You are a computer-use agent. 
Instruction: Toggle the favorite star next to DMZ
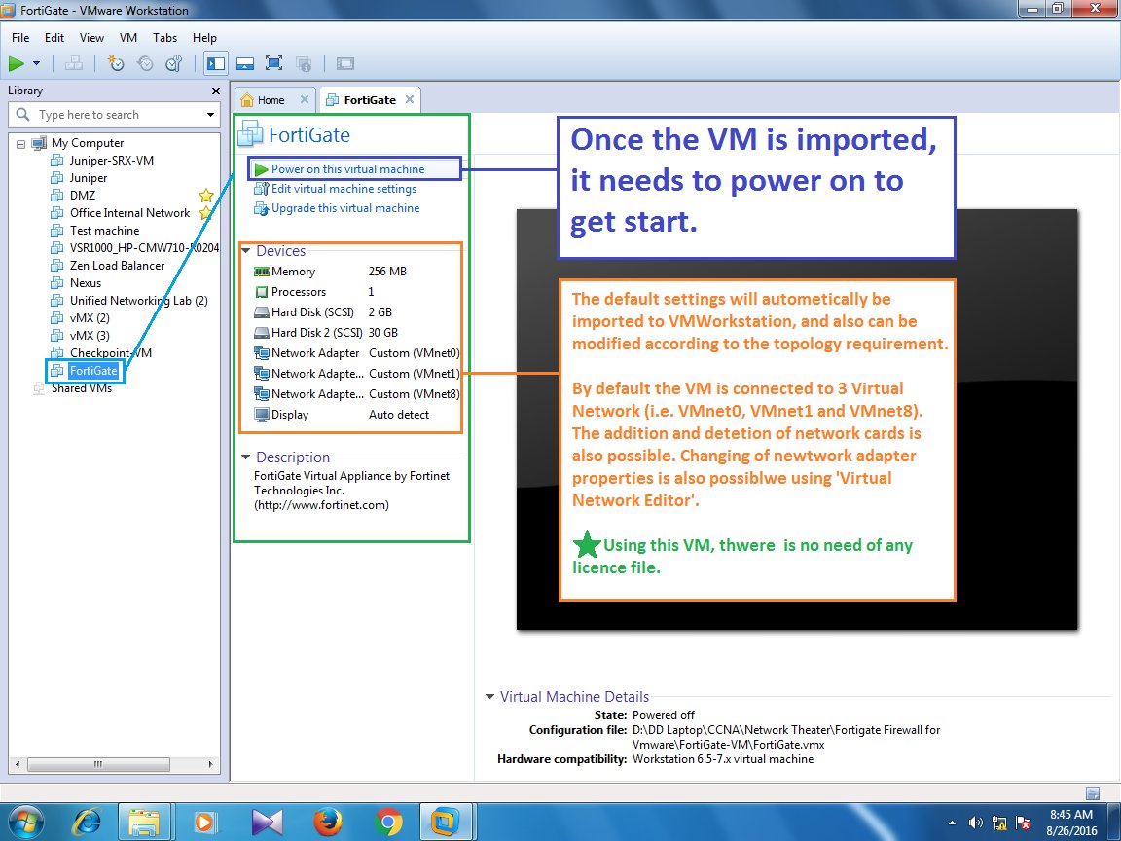pos(206,196)
